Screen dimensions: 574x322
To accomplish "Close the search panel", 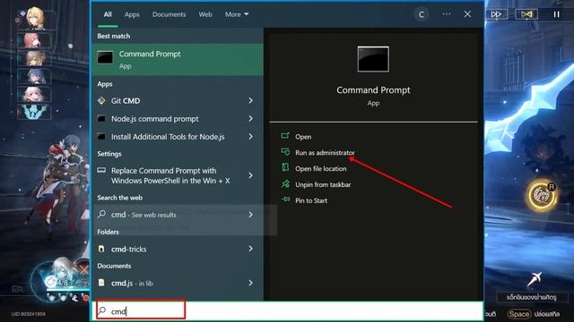I will pyautogui.click(x=467, y=14).
